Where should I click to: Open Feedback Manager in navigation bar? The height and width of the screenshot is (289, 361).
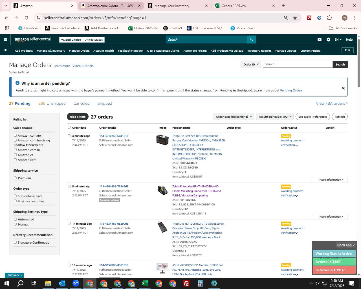(130, 51)
